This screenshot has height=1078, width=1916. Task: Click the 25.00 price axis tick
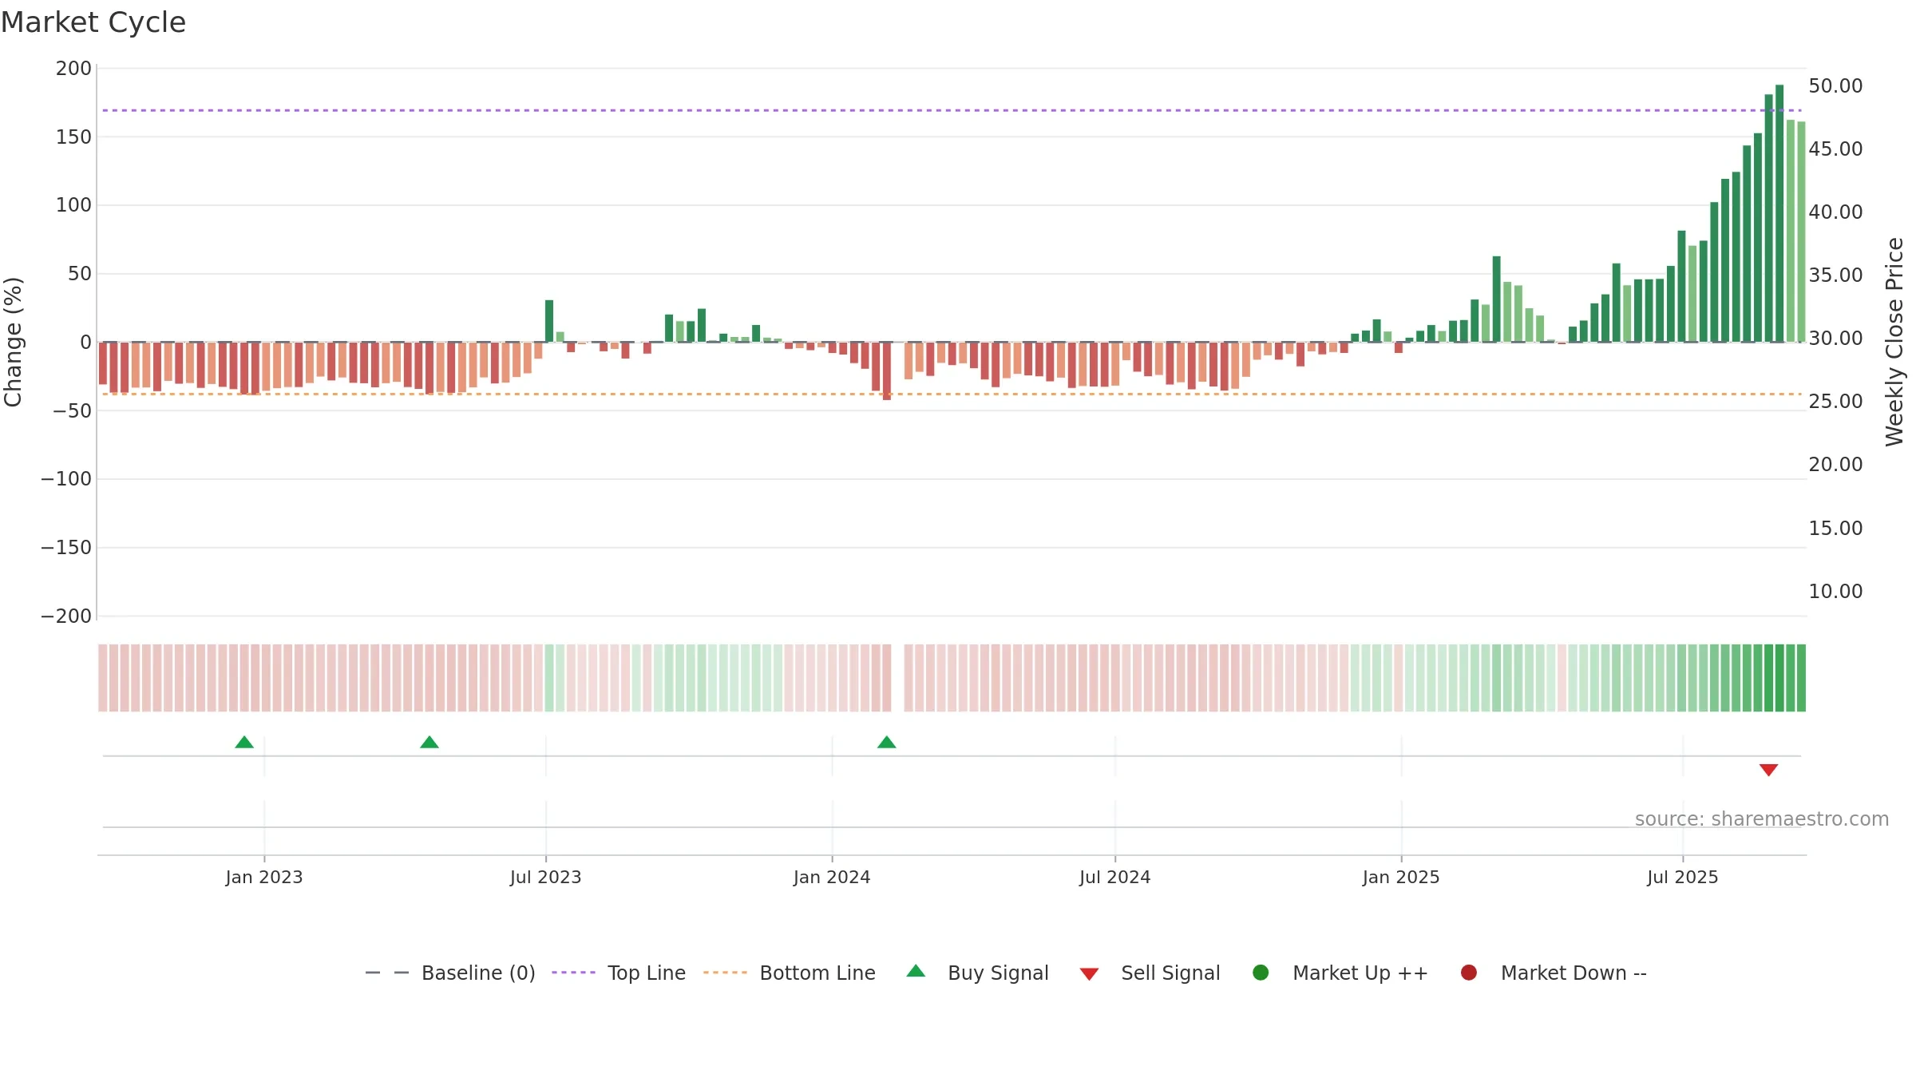[x=1835, y=402]
